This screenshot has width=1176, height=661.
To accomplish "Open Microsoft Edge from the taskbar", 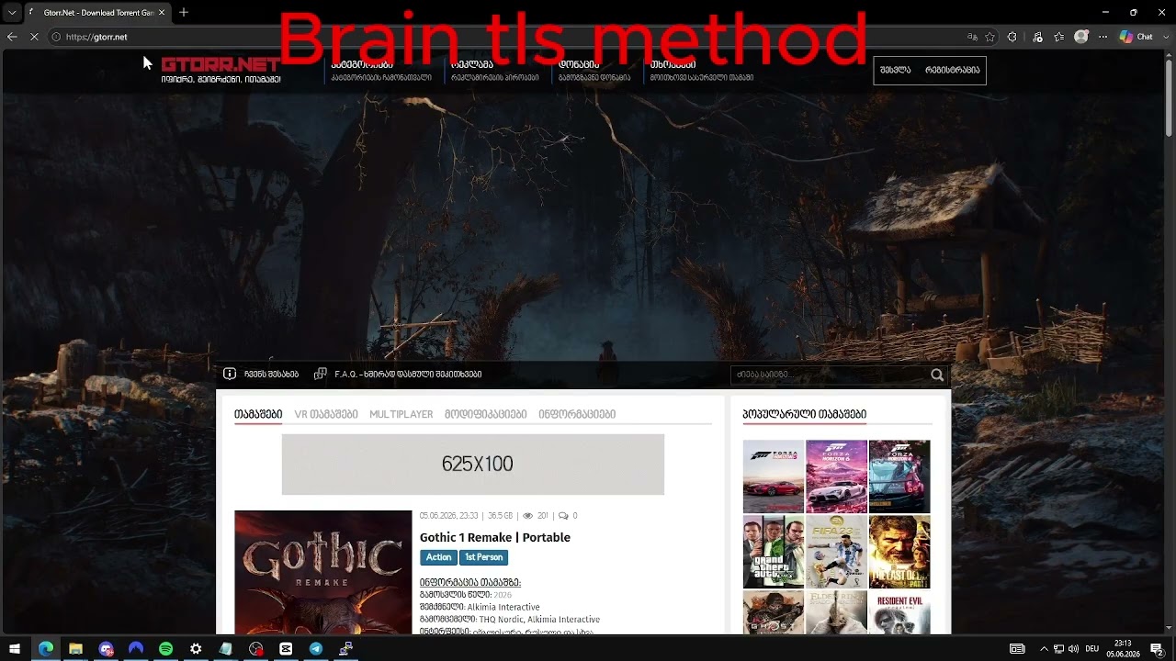I will (45, 648).
